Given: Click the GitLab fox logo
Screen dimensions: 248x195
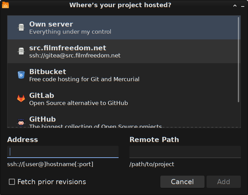Looking at the screenshot, I should 21,99.
